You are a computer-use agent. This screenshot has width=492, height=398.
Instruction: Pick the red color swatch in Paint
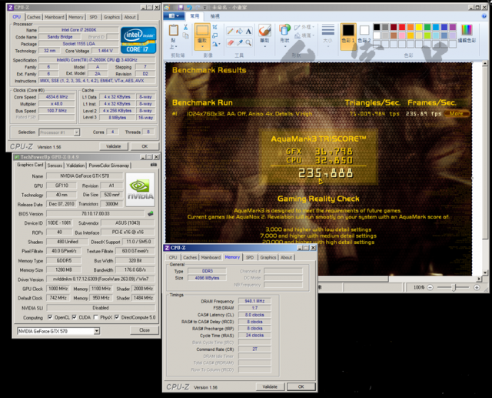coord(402,28)
